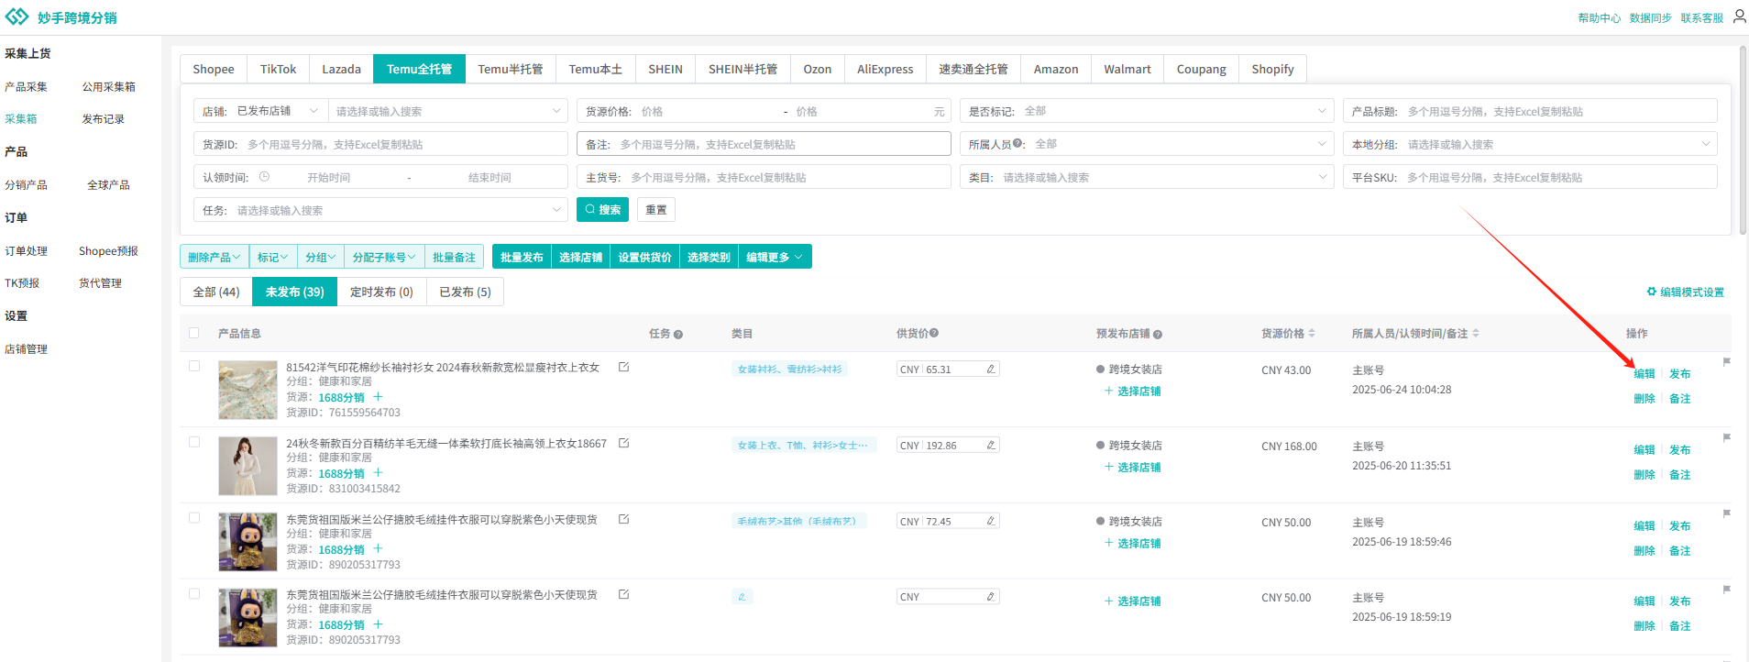Click the help icon beside 预发布店铺 column header
The height and width of the screenshot is (662, 1749).
point(1158,335)
